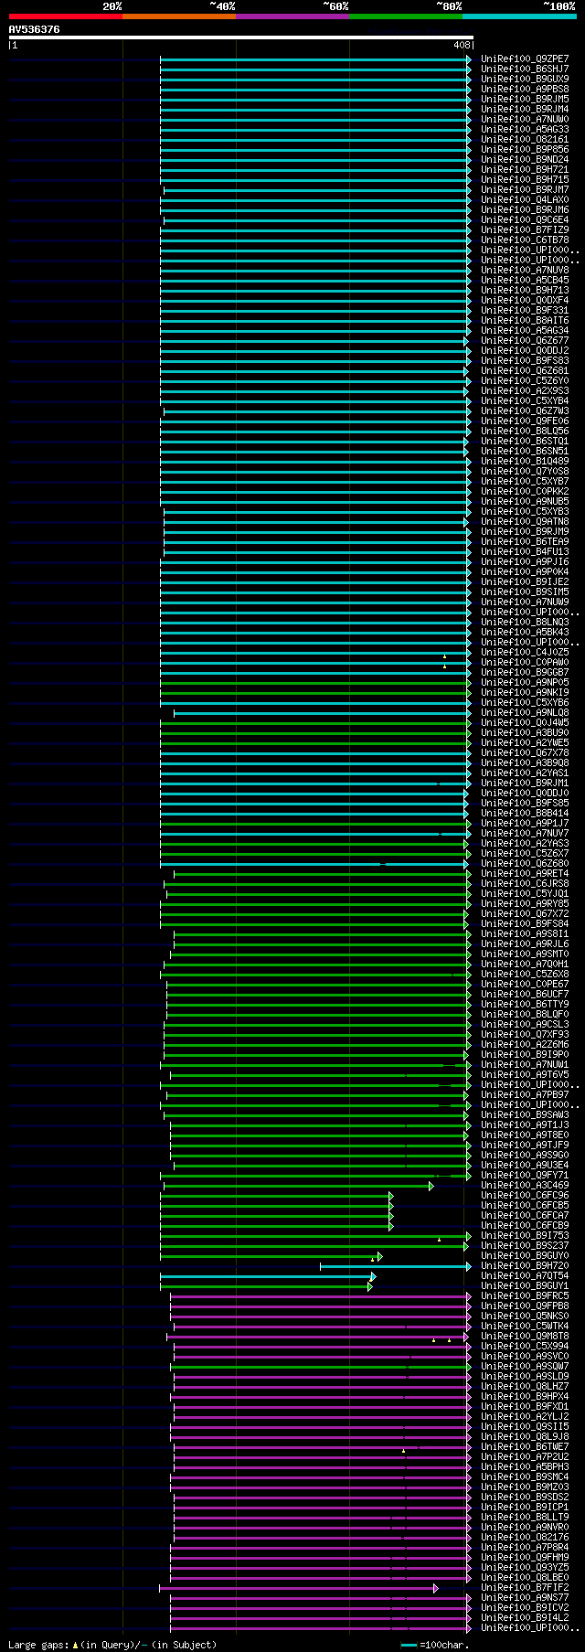Viewport: 585px width, 1652px height.
Task: Select the UniRef100_B8AIT6 label
Action: click(525, 320)
